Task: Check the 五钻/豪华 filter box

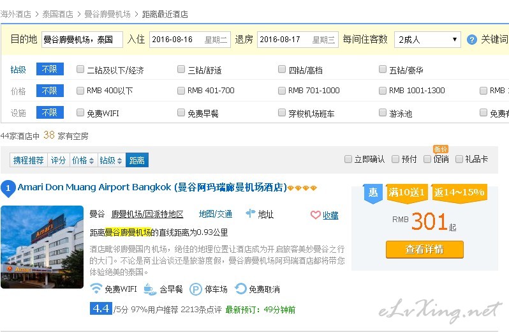Action: click(383, 69)
